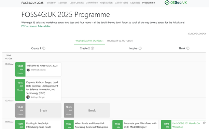Click FOSS4G:UK 2025 site title
This screenshot has height=129, width=209.
(x=32, y=3)
